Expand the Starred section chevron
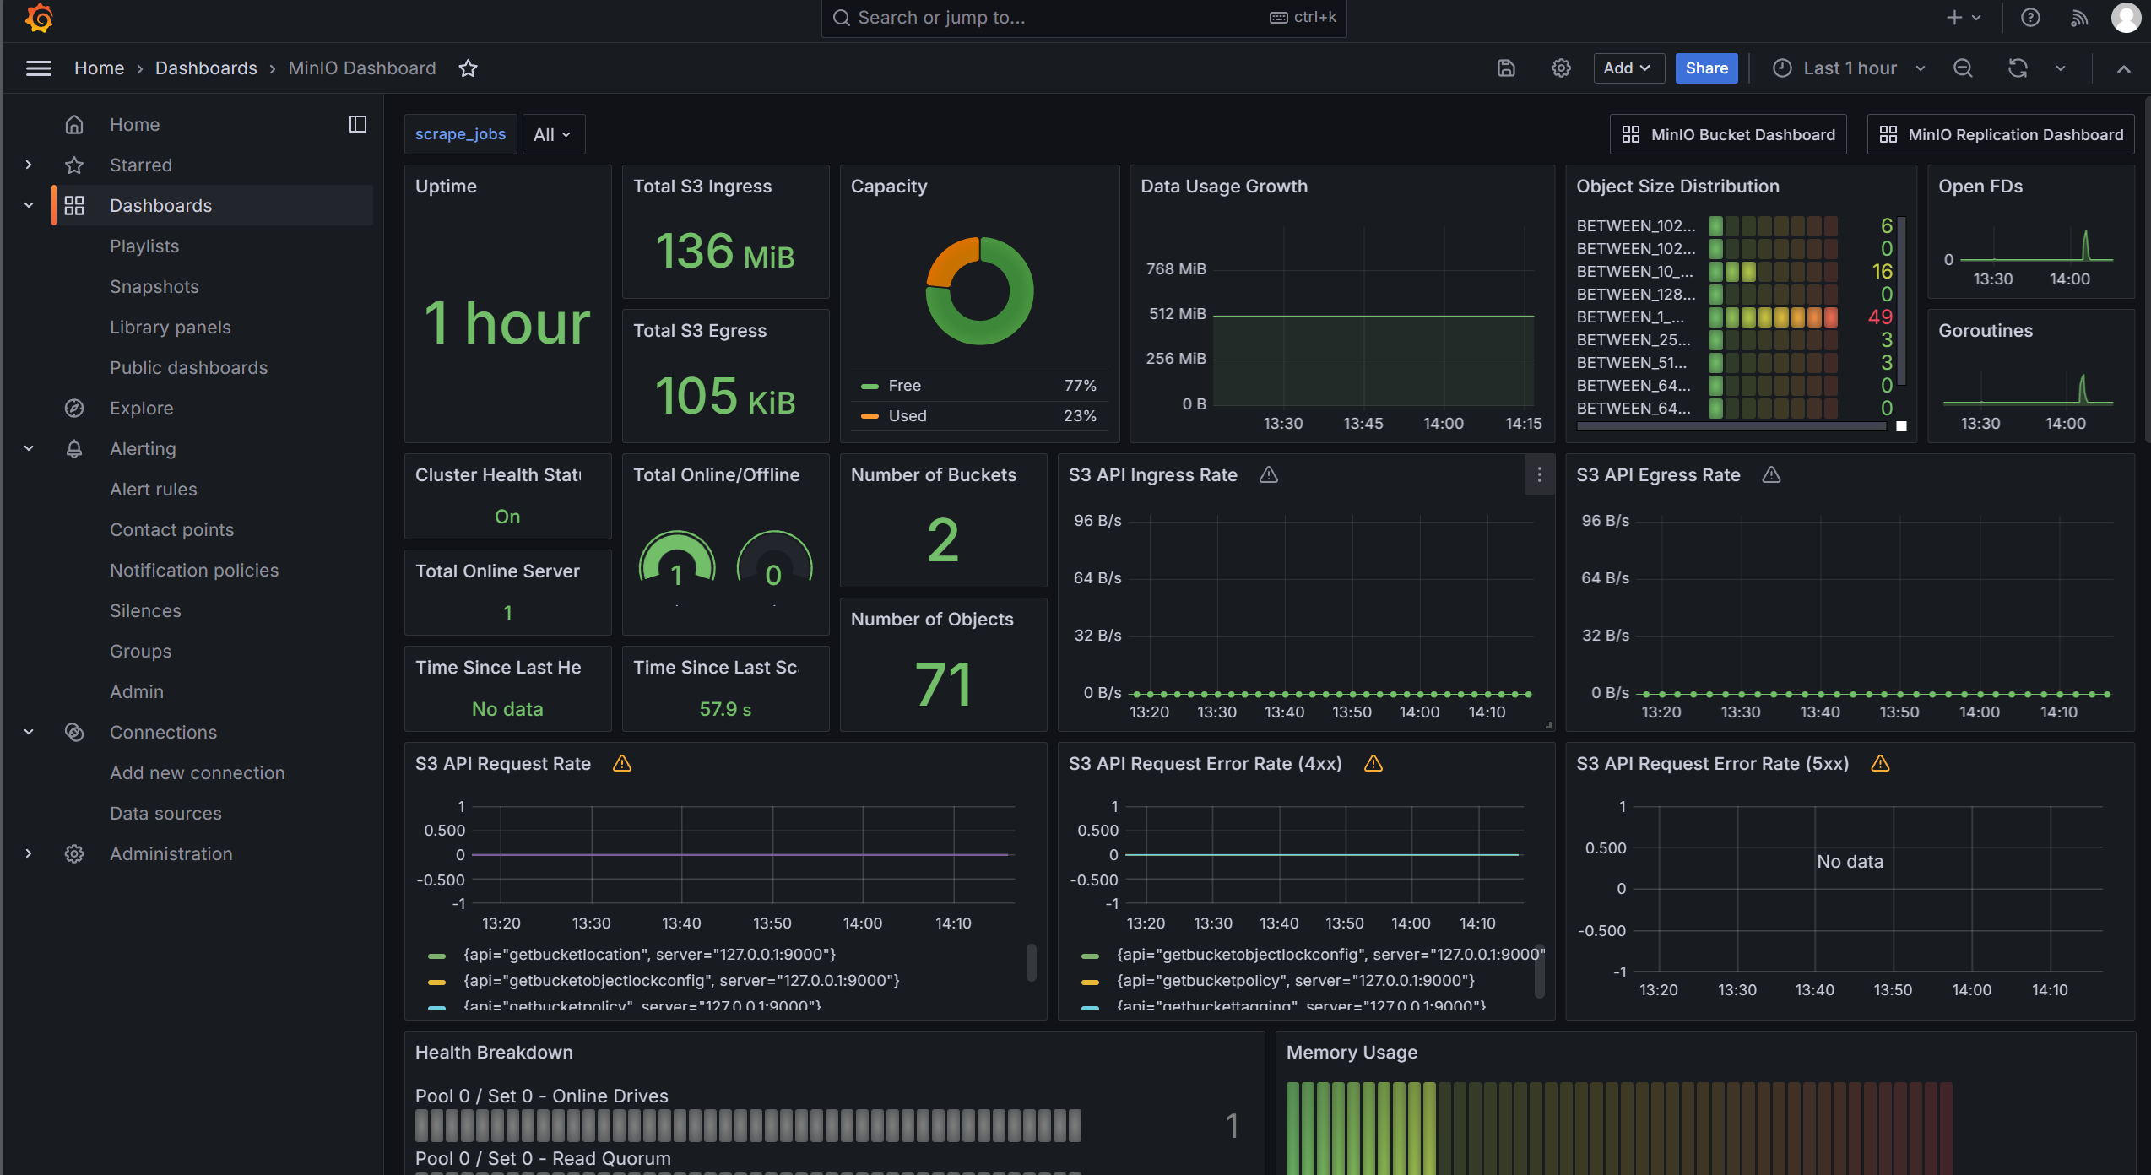 (x=29, y=165)
